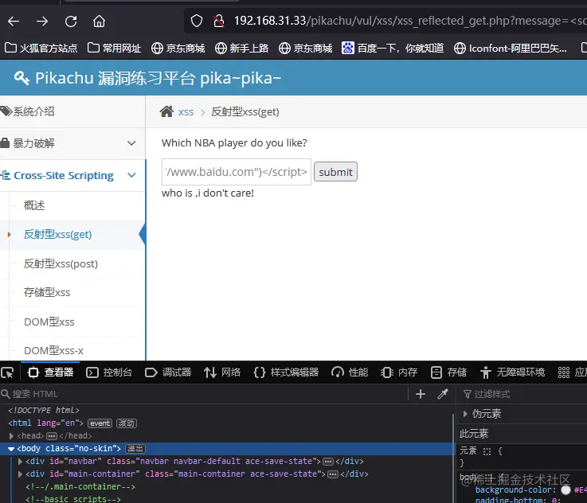Click the breadcrumb home icon
587x503 pixels.
(166, 111)
